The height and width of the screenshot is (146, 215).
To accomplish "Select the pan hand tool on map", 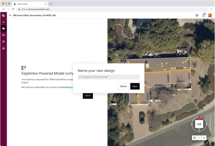I will [x=194, y=138].
